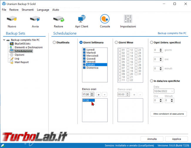Click the Nuovo backup toolbar icon
Viewport: 191px width, 148px height.
[12, 19]
